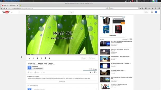Screen dimensions: 161x90
Task: Click the Firefox back arrow
Action: pos(2,8)
